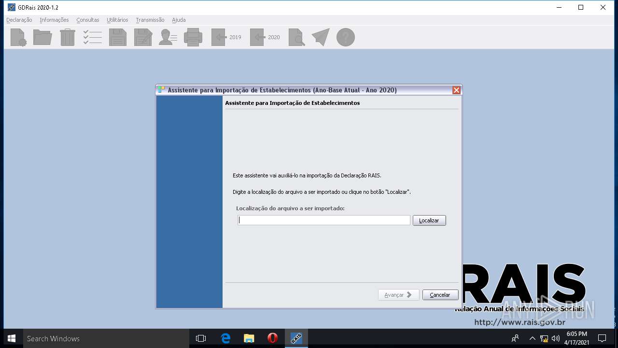Click the 2020 import toolbar icon
This screenshot has width=618, height=348.
pos(265,37)
